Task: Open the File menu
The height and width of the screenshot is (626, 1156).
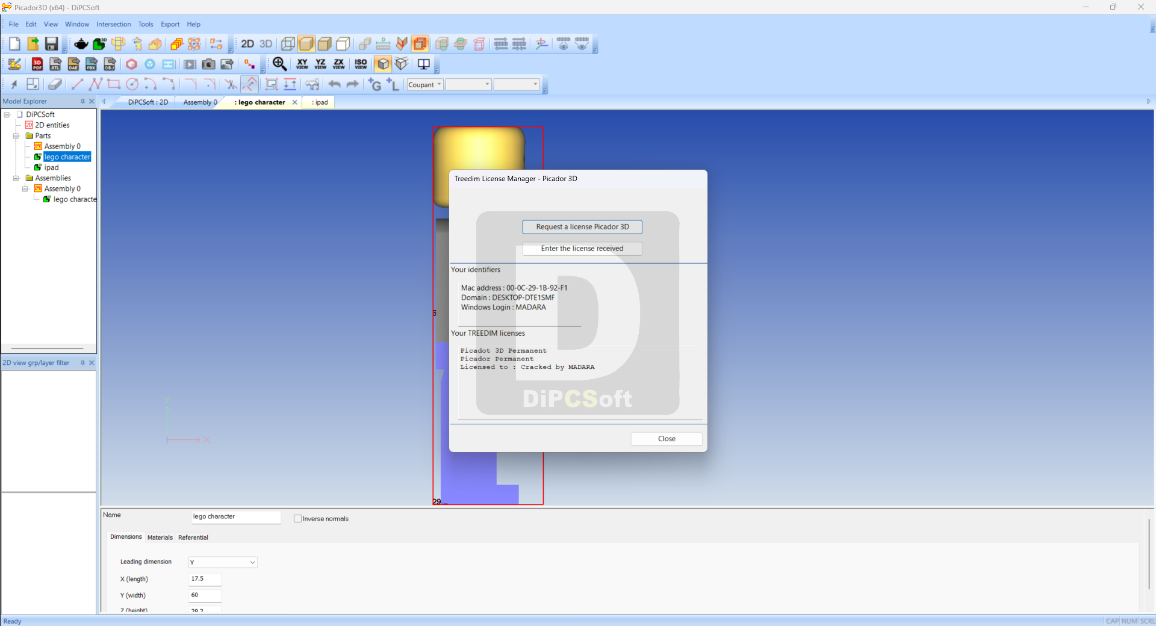Action: (x=13, y=24)
